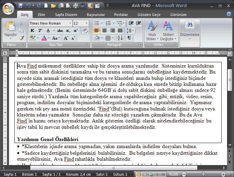Switch to Print Layout view
Viewport: 234px width, 177px height.
pyautogui.click(x=139, y=174)
